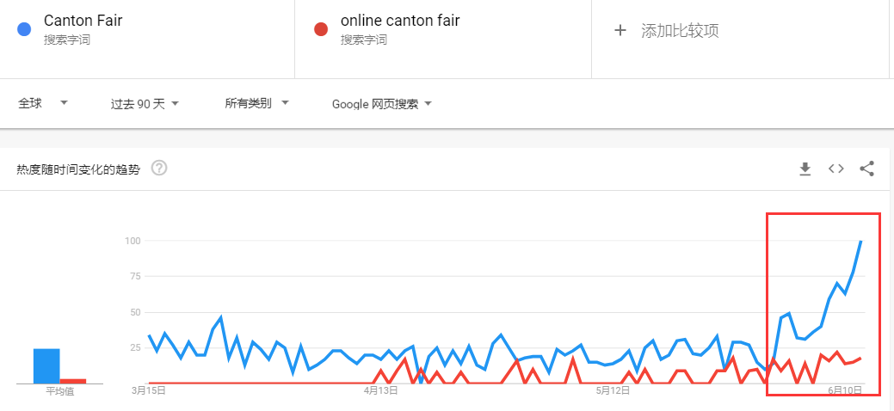Edit the online canton fair search term
894x411 pixels.
click(x=400, y=21)
